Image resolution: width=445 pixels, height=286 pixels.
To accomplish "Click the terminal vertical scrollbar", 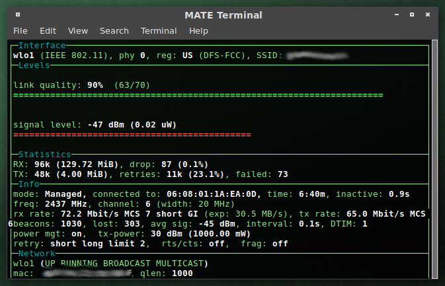I will 434,159.
